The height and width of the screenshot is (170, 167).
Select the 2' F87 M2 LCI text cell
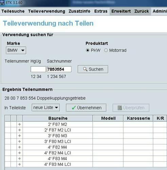(58, 130)
